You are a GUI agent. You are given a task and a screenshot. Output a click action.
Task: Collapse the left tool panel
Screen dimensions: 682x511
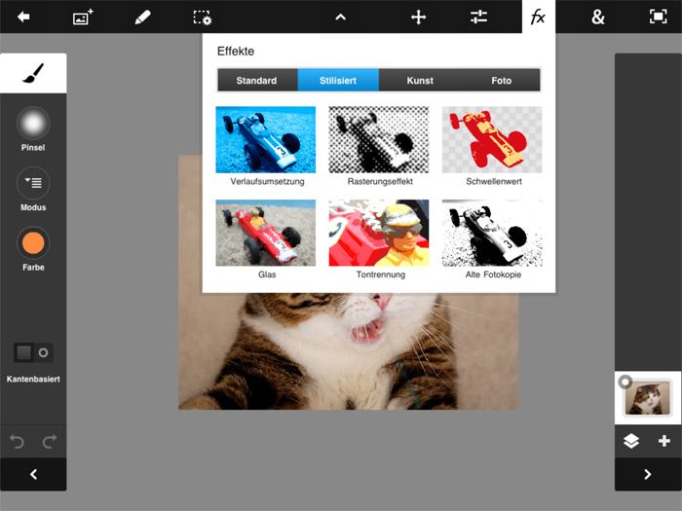click(33, 474)
